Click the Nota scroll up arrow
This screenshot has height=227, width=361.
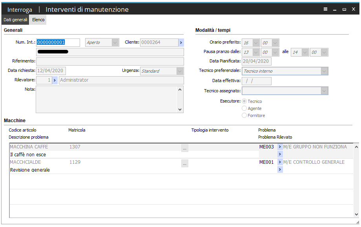180,90
